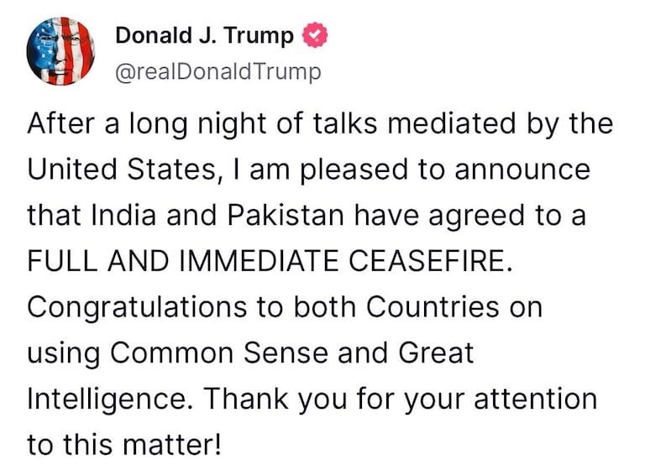Click the phrase FULL AND IMMEDIATE CEASEFIRE

point(270,261)
